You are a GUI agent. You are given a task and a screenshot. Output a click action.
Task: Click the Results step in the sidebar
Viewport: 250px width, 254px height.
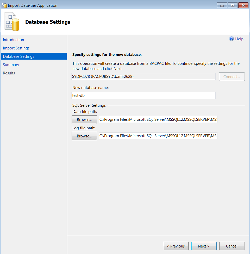[9, 73]
